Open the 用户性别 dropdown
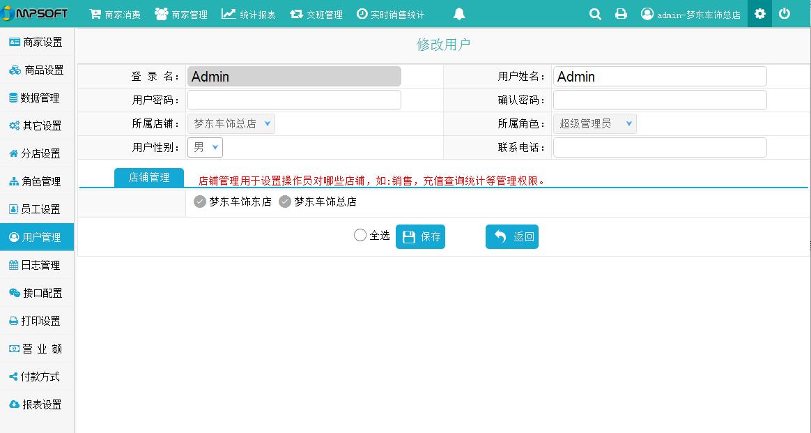This screenshot has width=811, height=433. pos(206,148)
